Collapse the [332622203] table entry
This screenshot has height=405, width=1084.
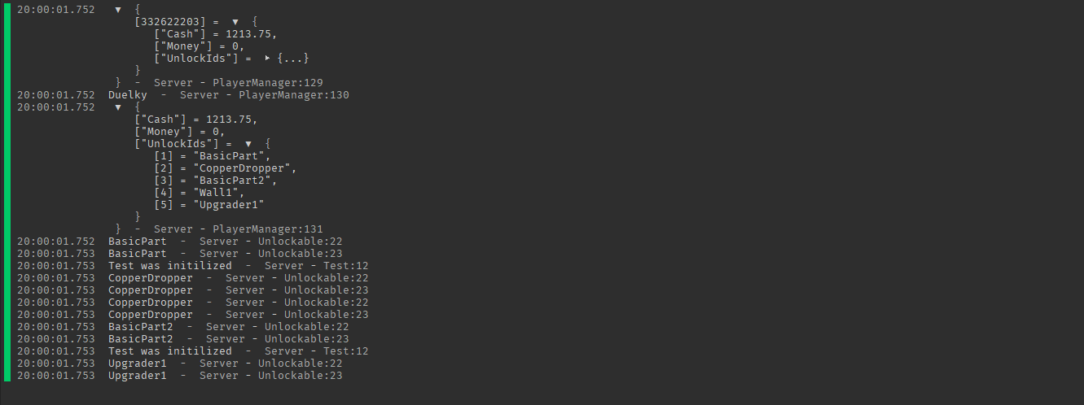point(235,22)
